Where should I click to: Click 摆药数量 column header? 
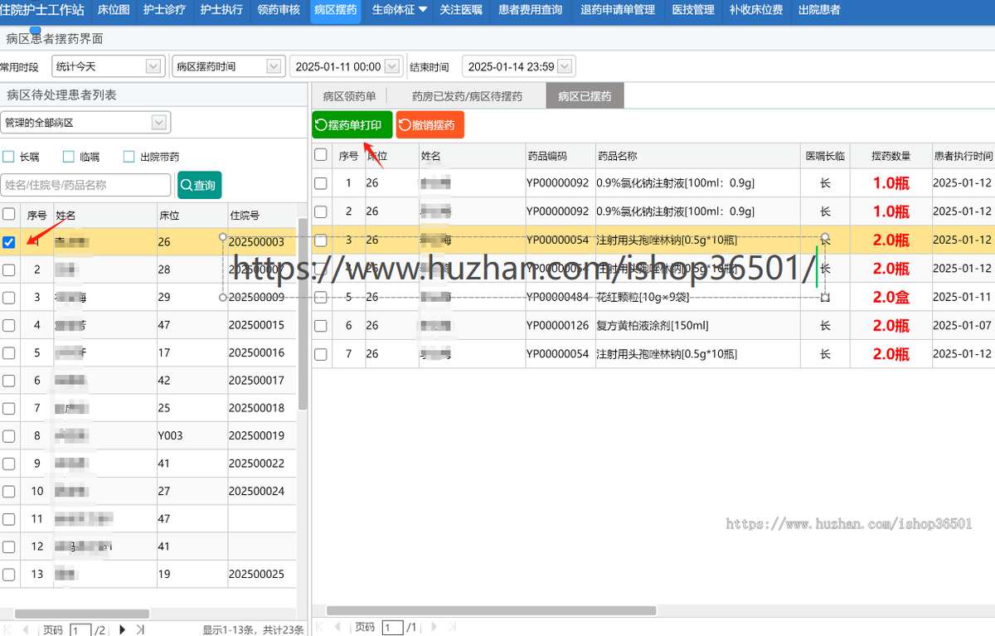click(x=891, y=155)
